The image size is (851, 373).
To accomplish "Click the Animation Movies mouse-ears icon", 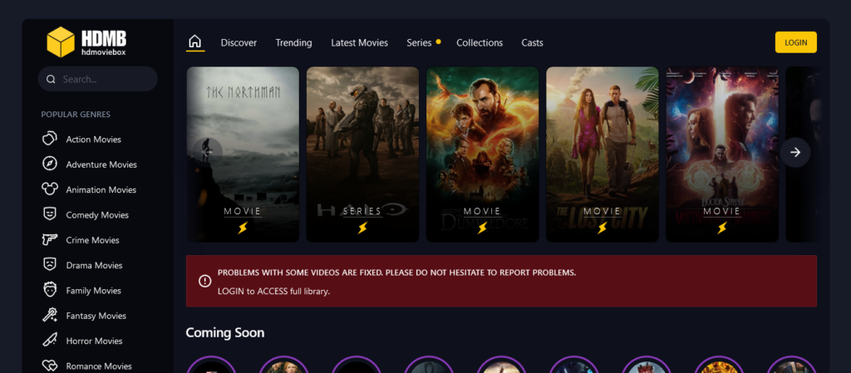I will pyautogui.click(x=49, y=189).
